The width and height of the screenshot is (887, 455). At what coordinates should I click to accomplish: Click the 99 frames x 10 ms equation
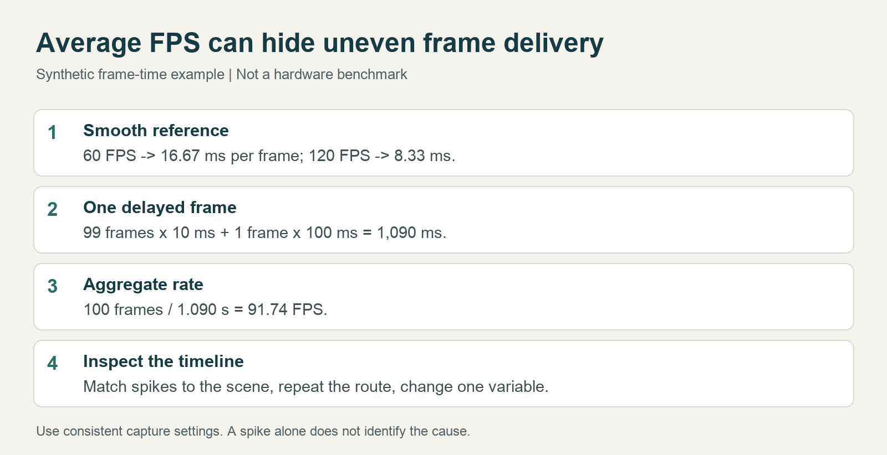[x=264, y=233]
